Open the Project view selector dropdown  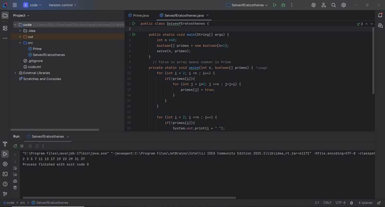[21, 15]
